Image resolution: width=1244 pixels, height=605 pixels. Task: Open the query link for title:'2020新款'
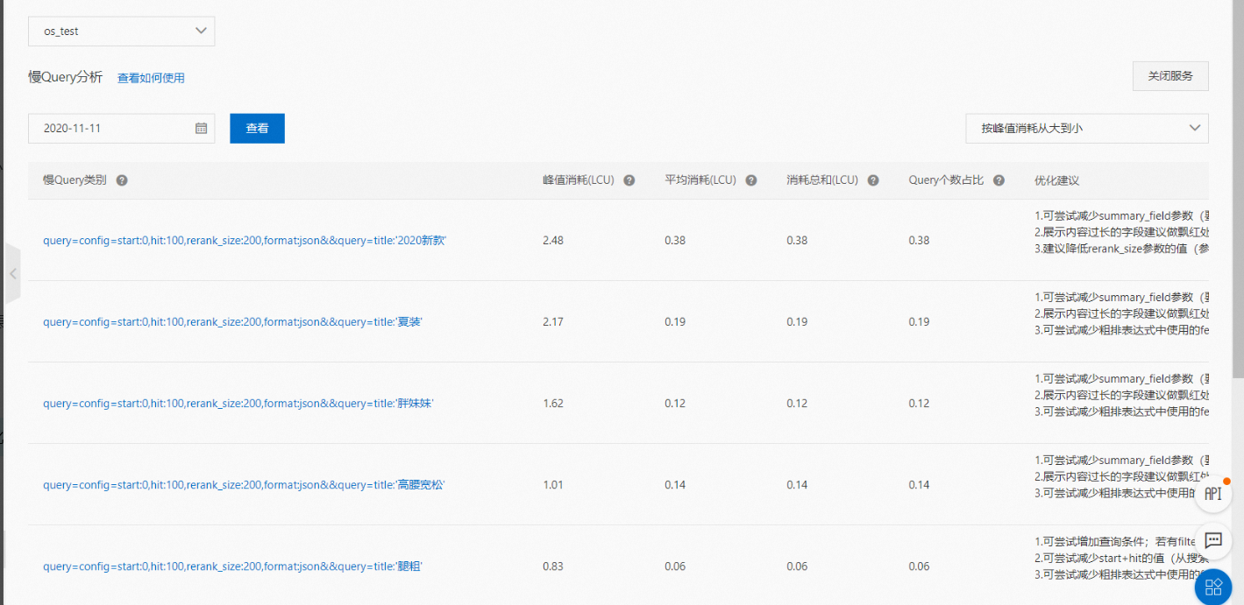pyautogui.click(x=245, y=240)
